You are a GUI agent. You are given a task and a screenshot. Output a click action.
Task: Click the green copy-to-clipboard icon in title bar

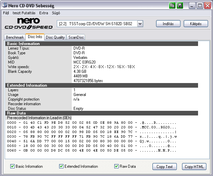[172, 6]
